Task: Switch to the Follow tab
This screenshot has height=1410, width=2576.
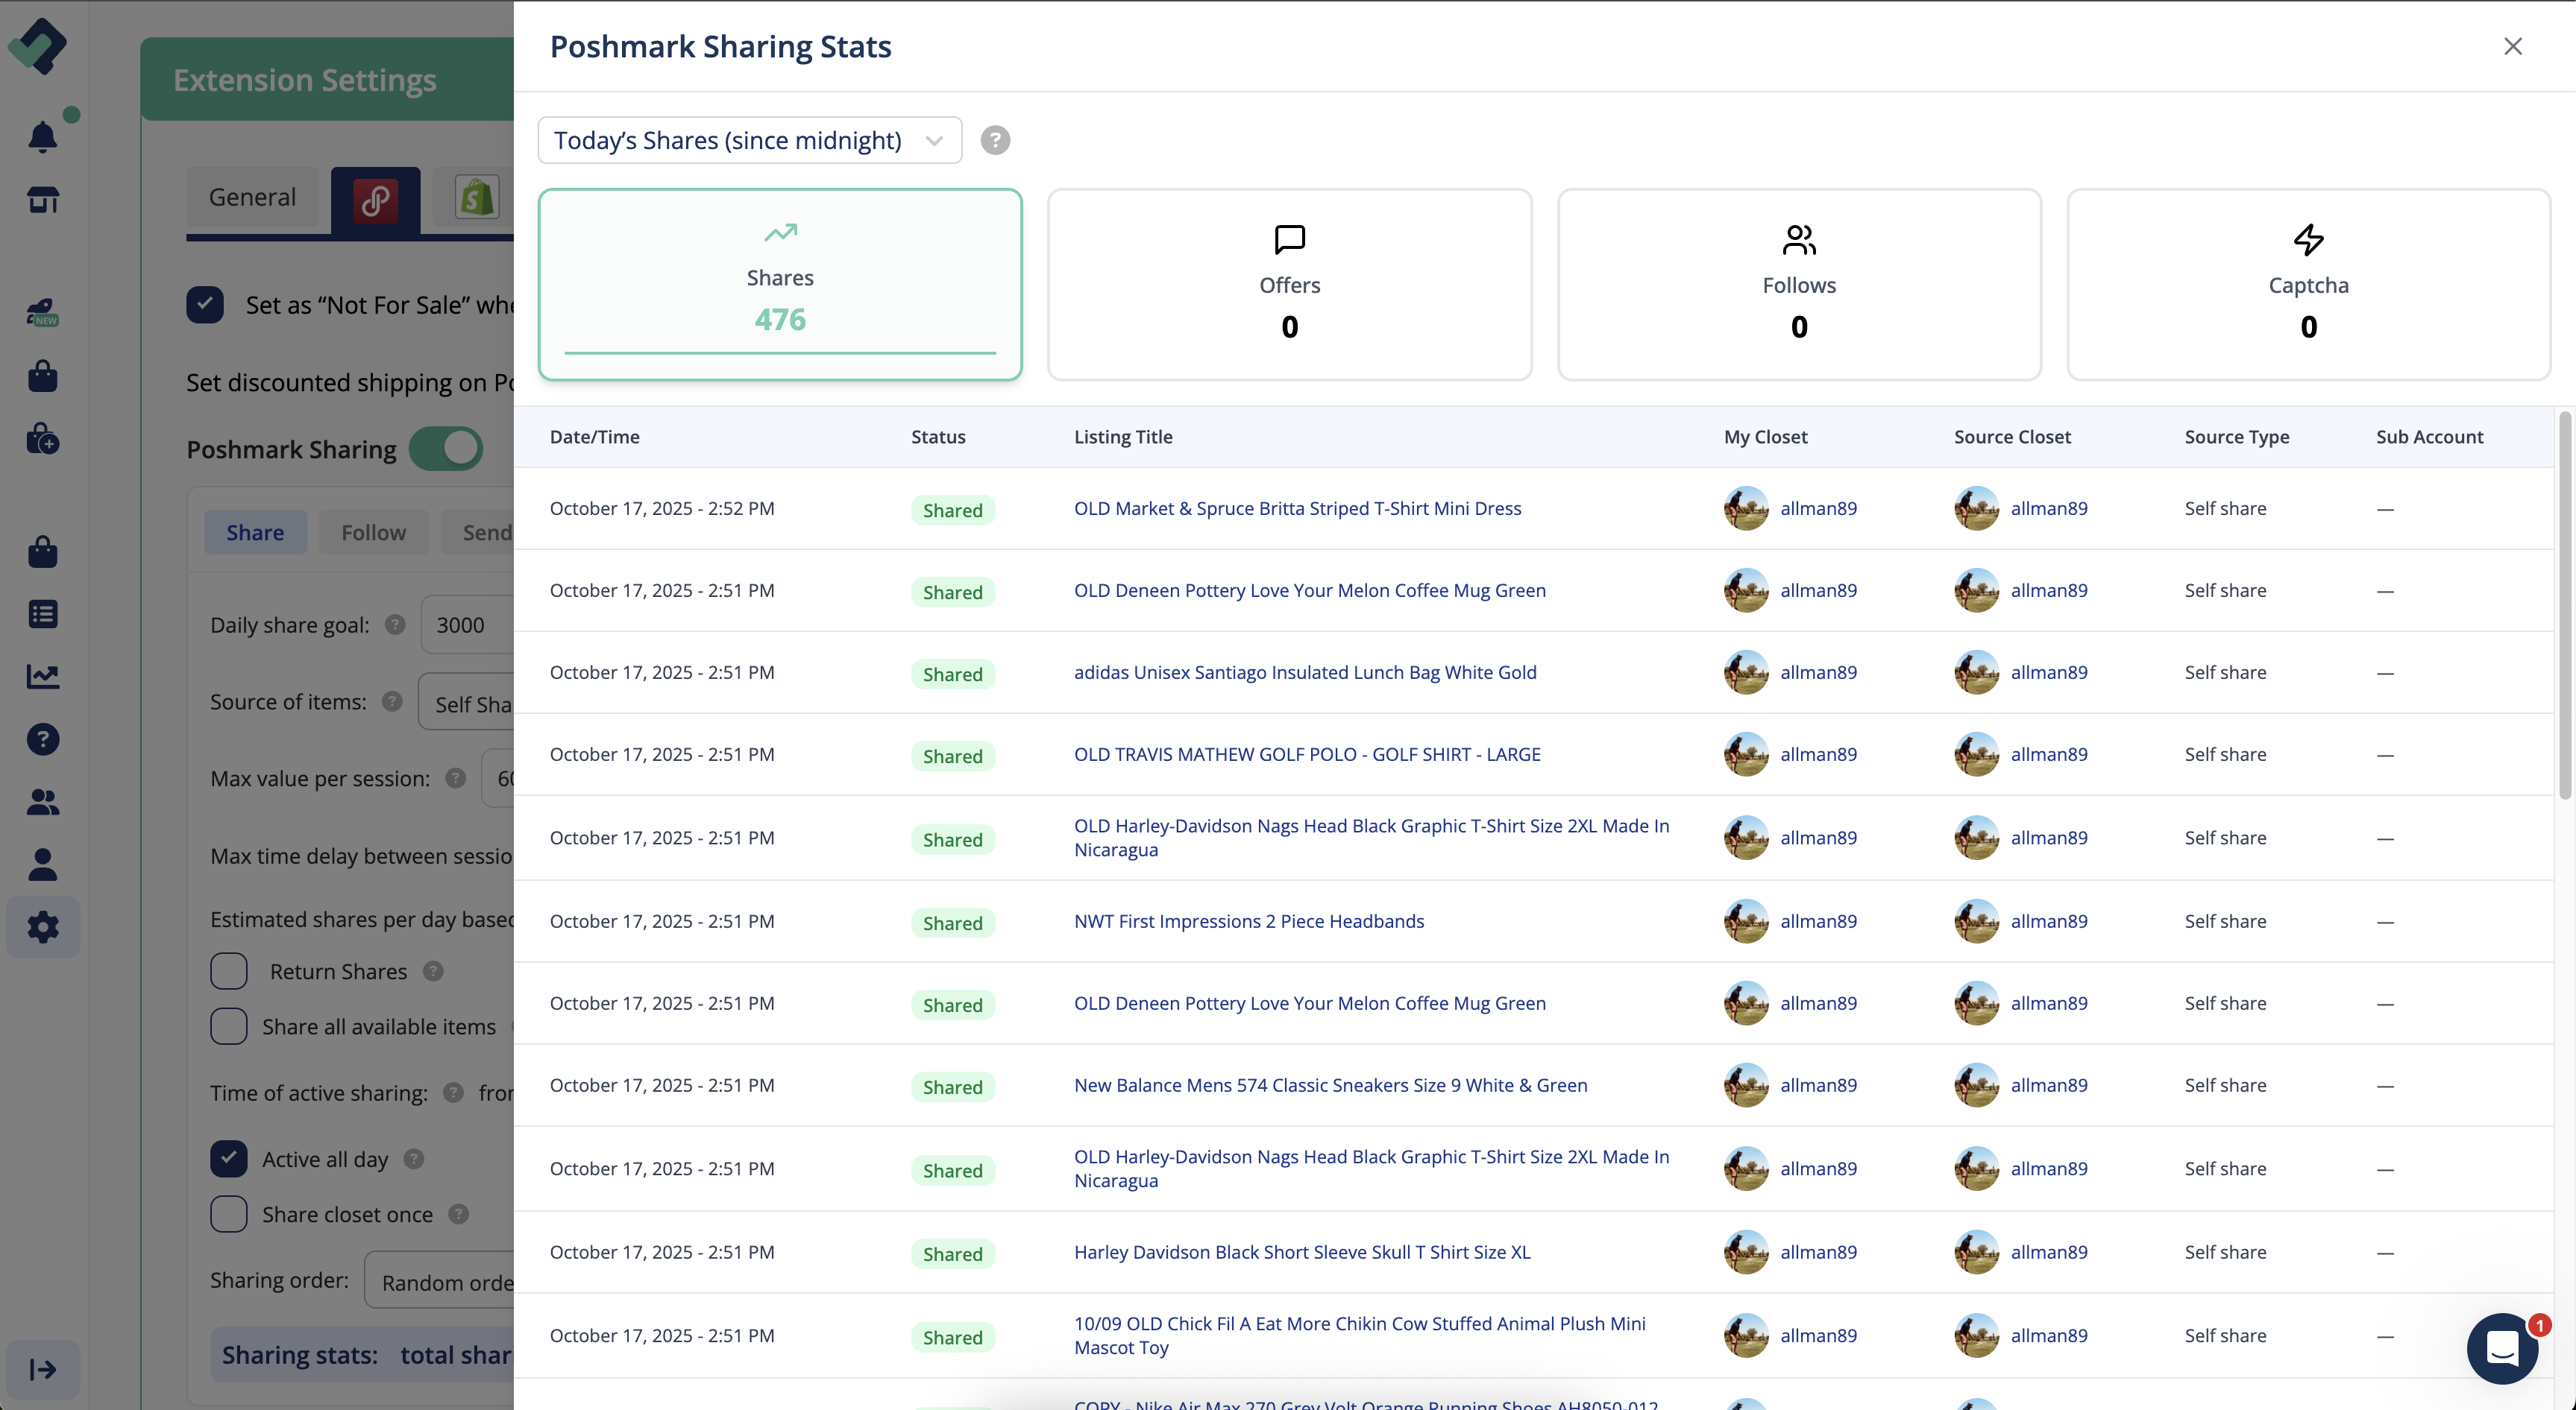Action: [373, 533]
